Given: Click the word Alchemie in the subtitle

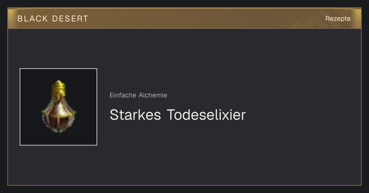Looking at the screenshot, I should click(x=153, y=95).
